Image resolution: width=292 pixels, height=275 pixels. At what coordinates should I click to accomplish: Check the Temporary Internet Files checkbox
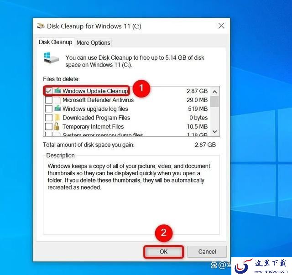(x=49, y=126)
